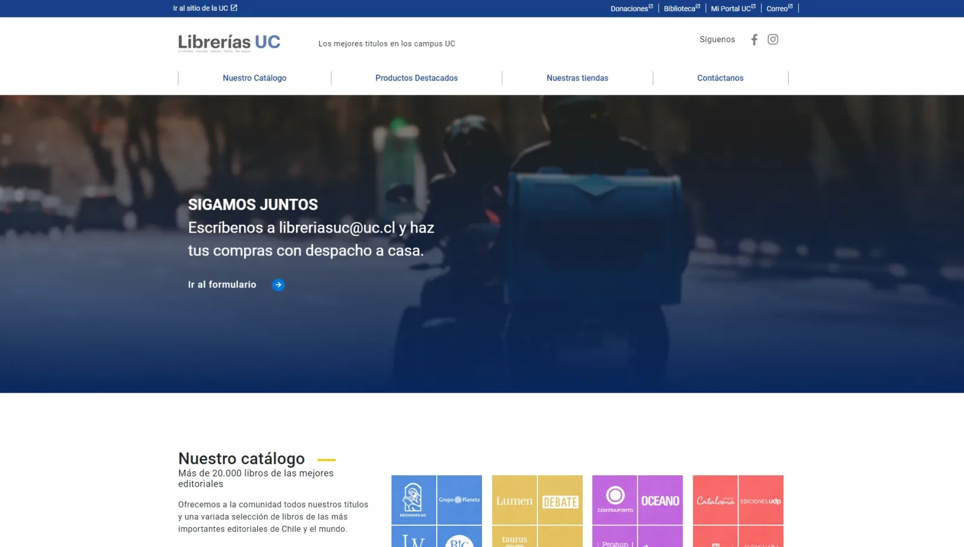Image resolution: width=964 pixels, height=547 pixels.
Task: Follow the Ir al sitio de la UC link
Action: [205, 8]
